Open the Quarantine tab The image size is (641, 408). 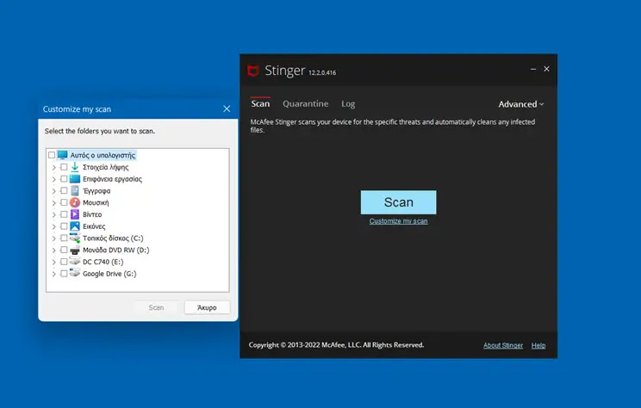(305, 104)
